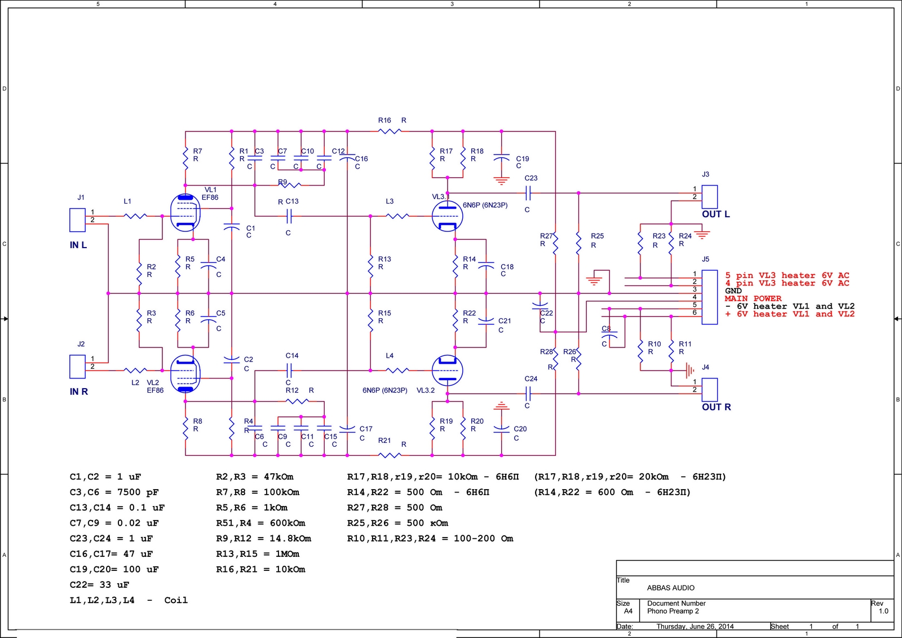The height and width of the screenshot is (638, 902).
Task: Select resistor R7 symbol
Action: pyautogui.click(x=185, y=159)
